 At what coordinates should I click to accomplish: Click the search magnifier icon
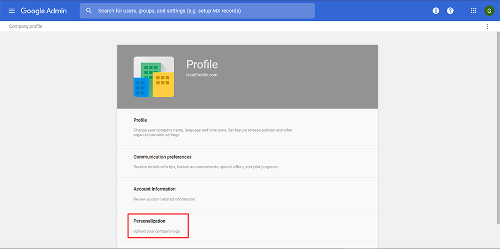click(x=89, y=11)
